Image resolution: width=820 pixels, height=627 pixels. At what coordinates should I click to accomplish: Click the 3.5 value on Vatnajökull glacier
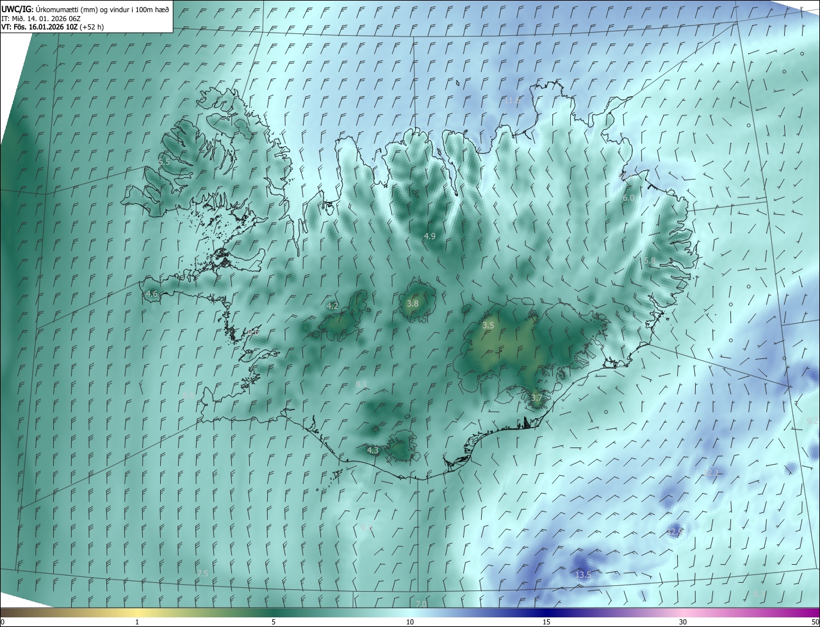488,326
